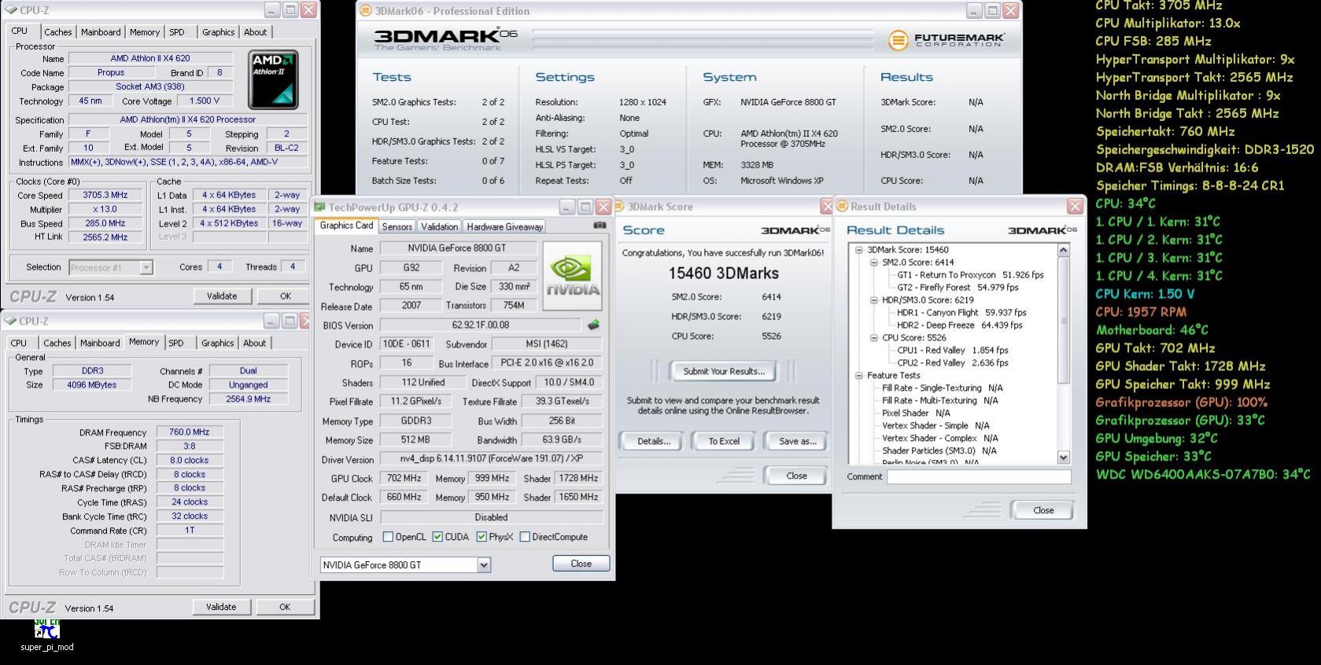The width and height of the screenshot is (1321, 665).
Task: Click the Result Details title bar icon
Action: tap(841, 206)
